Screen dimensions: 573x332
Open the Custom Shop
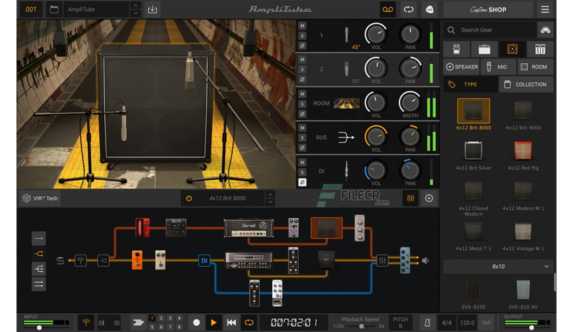pyautogui.click(x=488, y=10)
